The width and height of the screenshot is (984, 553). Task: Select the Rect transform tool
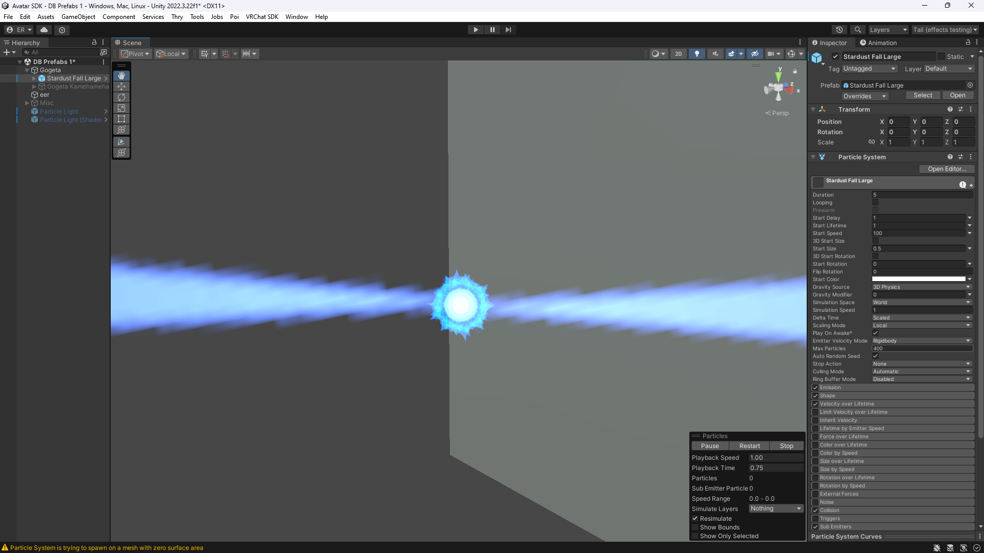(x=121, y=119)
